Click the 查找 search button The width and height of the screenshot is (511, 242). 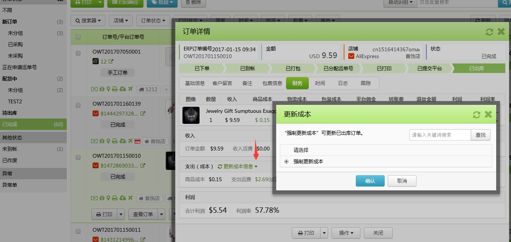pos(481,135)
